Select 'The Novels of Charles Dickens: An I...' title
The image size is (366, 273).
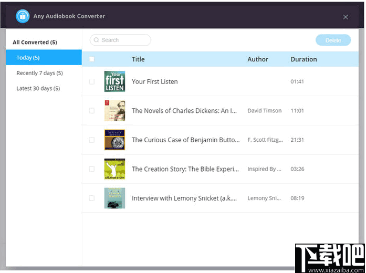coord(184,111)
